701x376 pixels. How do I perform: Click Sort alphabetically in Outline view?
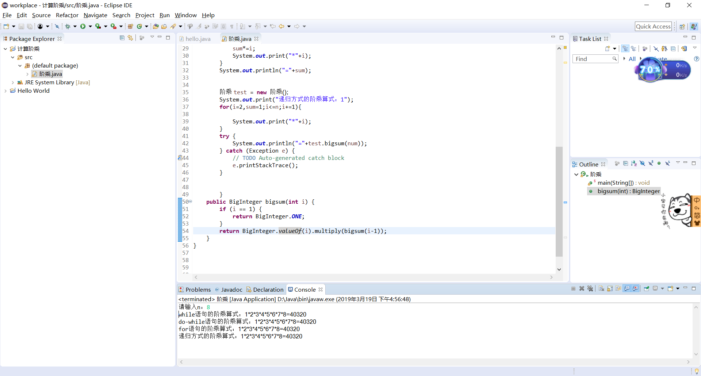pos(634,164)
